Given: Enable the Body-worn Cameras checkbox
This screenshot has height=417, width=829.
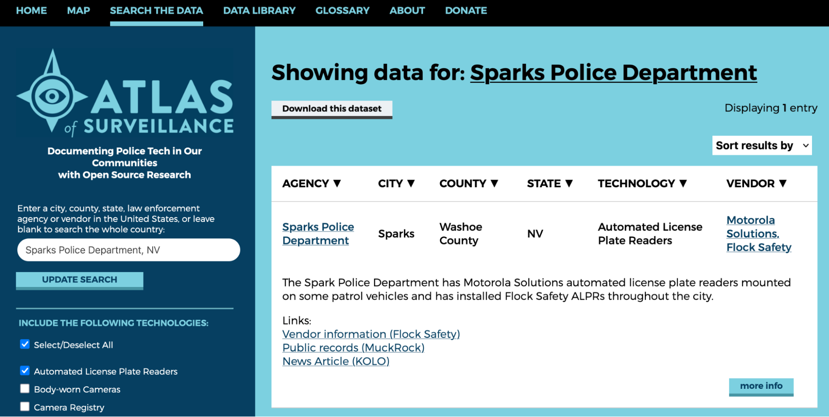Looking at the screenshot, I should coord(25,388).
